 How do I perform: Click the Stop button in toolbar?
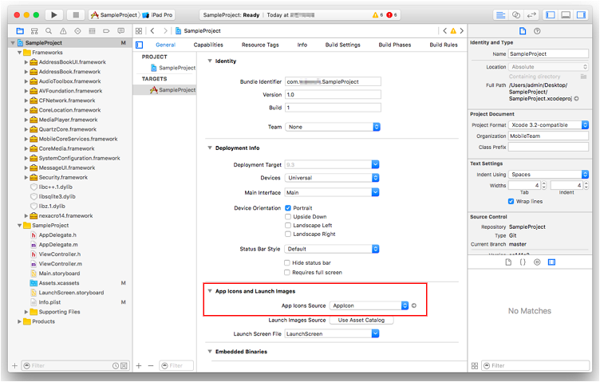[76, 14]
